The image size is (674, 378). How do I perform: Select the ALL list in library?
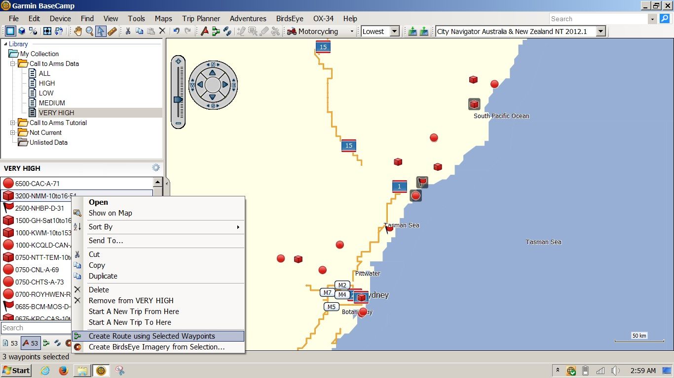(44, 73)
